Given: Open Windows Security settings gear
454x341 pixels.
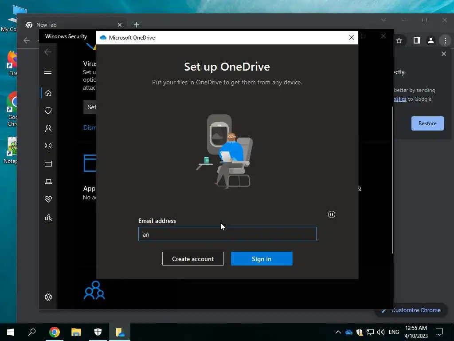Looking at the screenshot, I should (48, 297).
